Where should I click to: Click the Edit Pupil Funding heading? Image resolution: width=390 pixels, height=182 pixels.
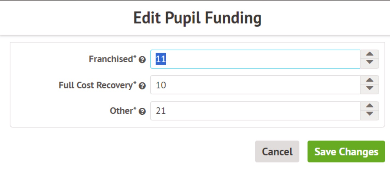point(197,18)
